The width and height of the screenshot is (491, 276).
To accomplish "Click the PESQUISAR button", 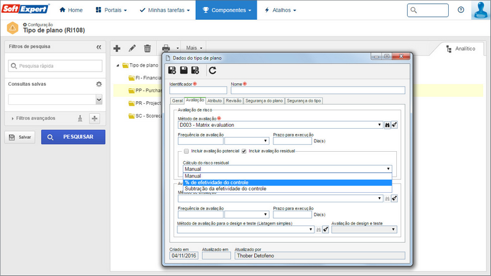I will [73, 137].
